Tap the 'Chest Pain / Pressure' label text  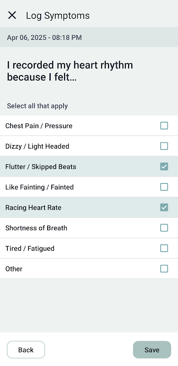(x=39, y=126)
